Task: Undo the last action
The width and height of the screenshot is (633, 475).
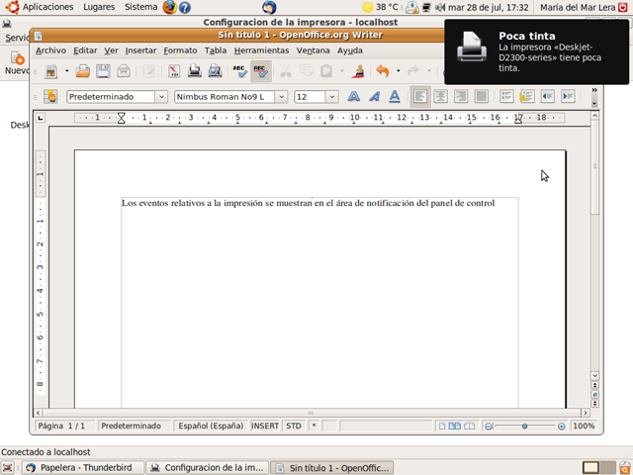Action: pos(383,71)
